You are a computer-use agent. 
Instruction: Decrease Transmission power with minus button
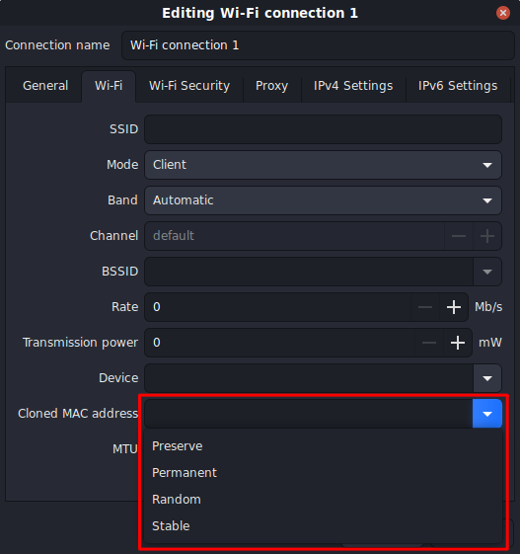click(x=429, y=343)
